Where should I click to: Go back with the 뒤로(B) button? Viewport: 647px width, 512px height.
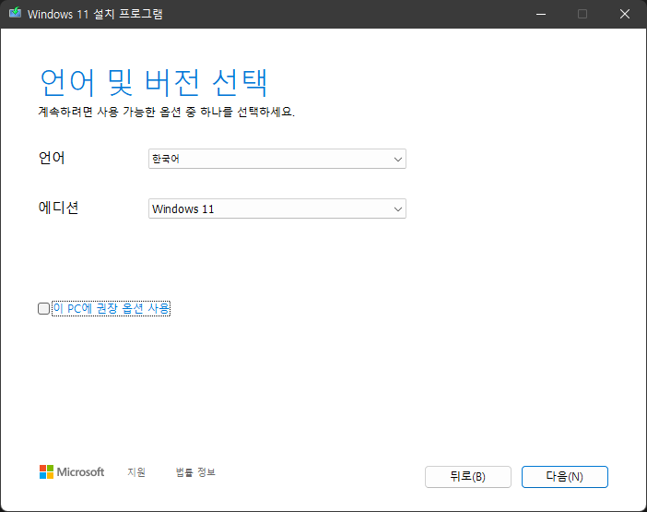point(468,477)
